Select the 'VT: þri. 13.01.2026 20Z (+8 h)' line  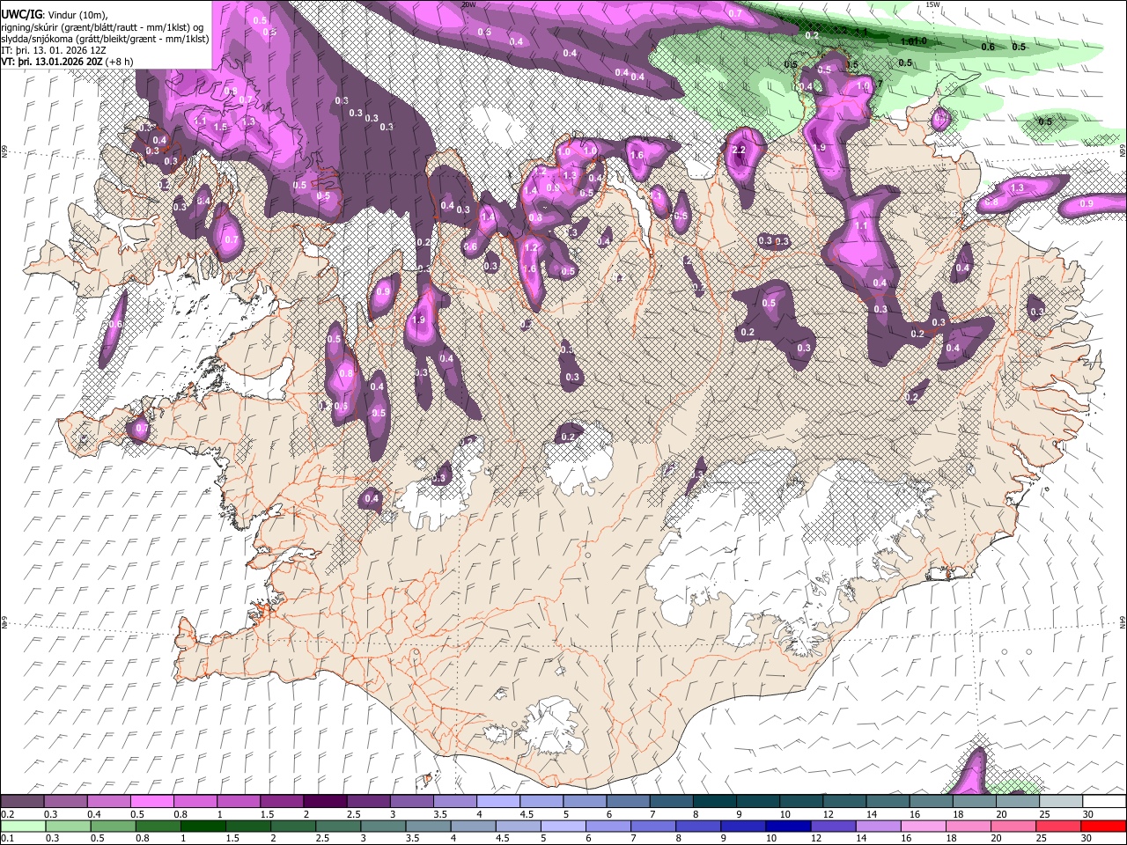pos(68,62)
